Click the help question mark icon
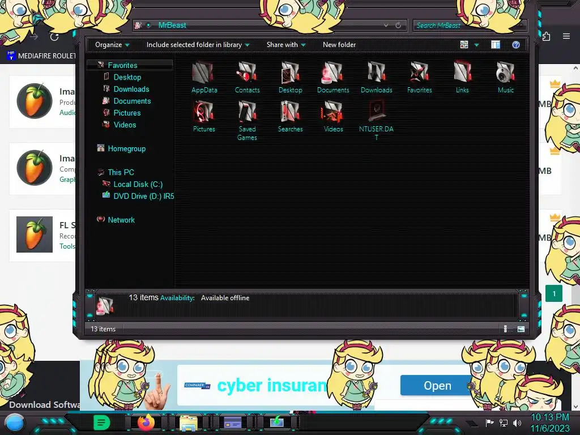580x435 pixels. [516, 45]
